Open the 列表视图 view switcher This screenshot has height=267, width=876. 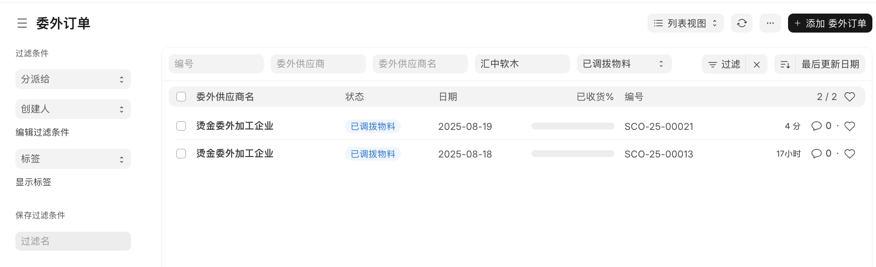[x=685, y=23]
